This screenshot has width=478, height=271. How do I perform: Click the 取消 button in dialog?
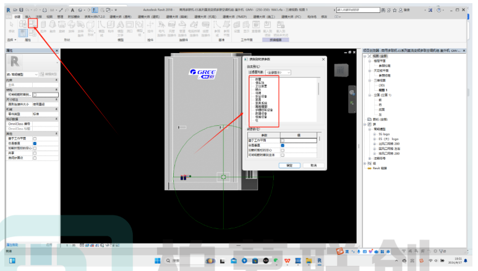314,165
